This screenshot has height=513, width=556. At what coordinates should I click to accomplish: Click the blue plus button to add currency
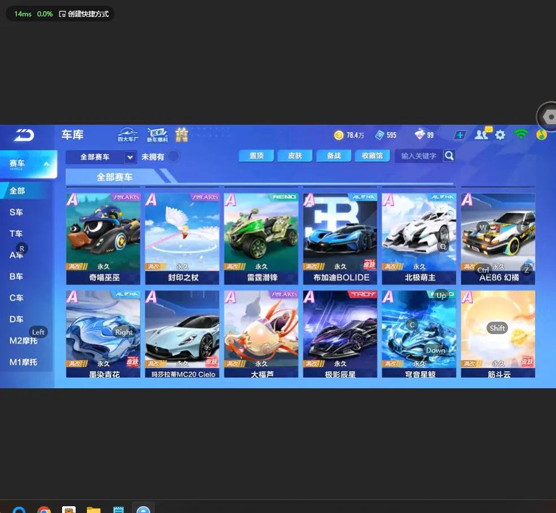click(460, 135)
